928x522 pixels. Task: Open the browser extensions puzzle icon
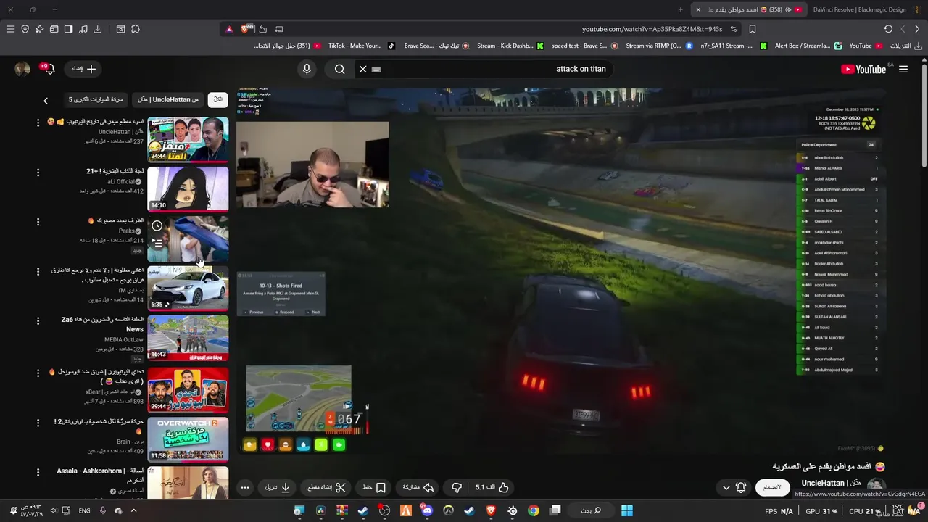point(136,29)
